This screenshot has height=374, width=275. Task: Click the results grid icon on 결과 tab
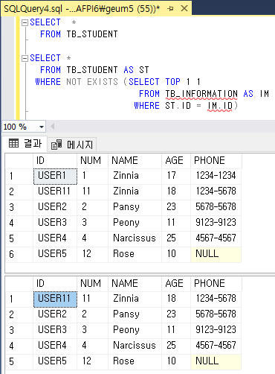13,143
